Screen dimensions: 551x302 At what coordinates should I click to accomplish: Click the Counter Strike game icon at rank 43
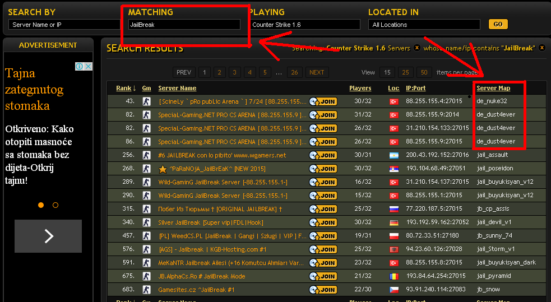146,101
